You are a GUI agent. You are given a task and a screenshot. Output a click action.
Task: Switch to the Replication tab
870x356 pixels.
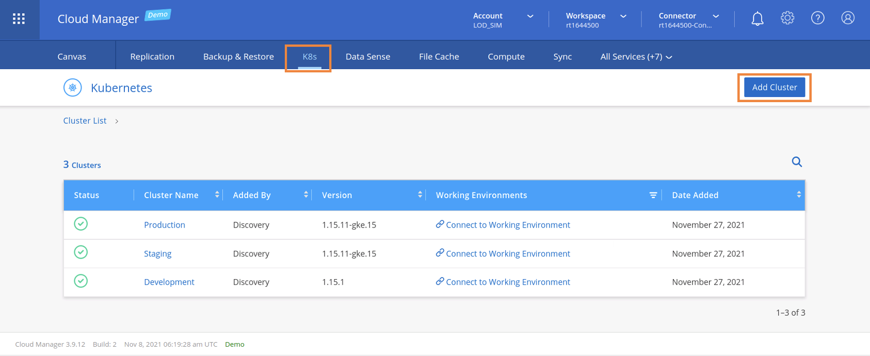click(152, 57)
